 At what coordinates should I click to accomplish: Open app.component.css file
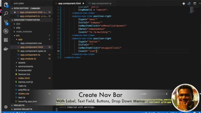pyautogui.click(x=31, y=43)
